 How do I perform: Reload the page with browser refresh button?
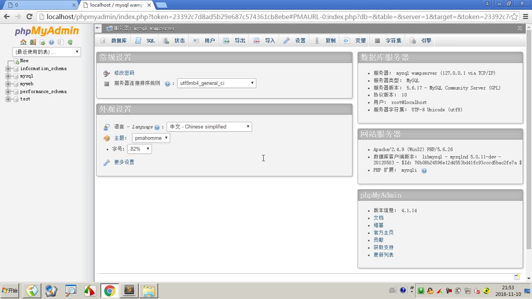click(29, 16)
